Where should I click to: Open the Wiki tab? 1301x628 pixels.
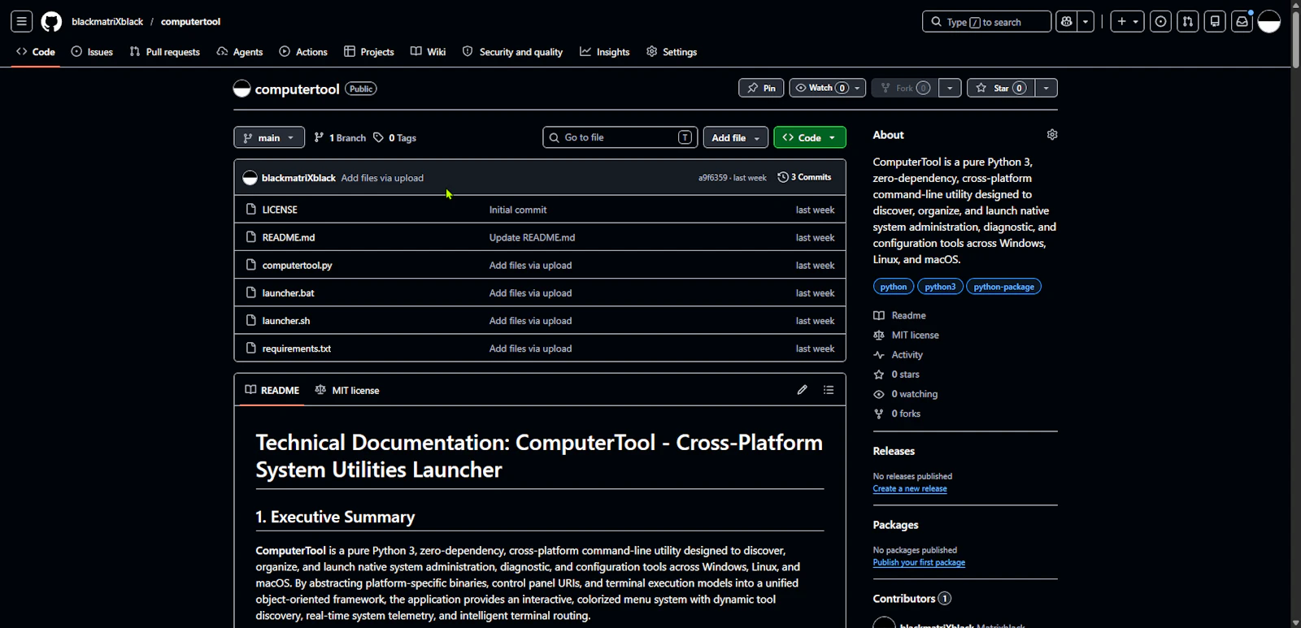click(429, 52)
